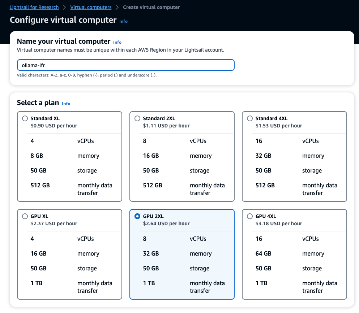
Task: Select the GPU XL plan radio button
Action: pos(25,216)
